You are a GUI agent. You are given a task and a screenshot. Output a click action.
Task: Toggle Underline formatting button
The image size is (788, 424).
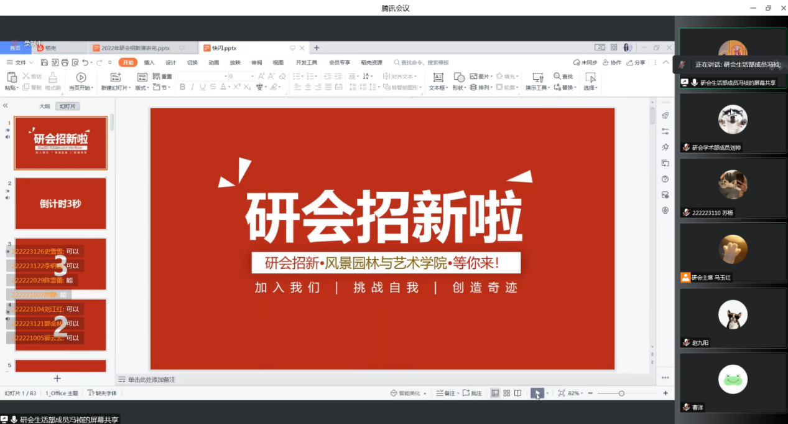pos(202,87)
